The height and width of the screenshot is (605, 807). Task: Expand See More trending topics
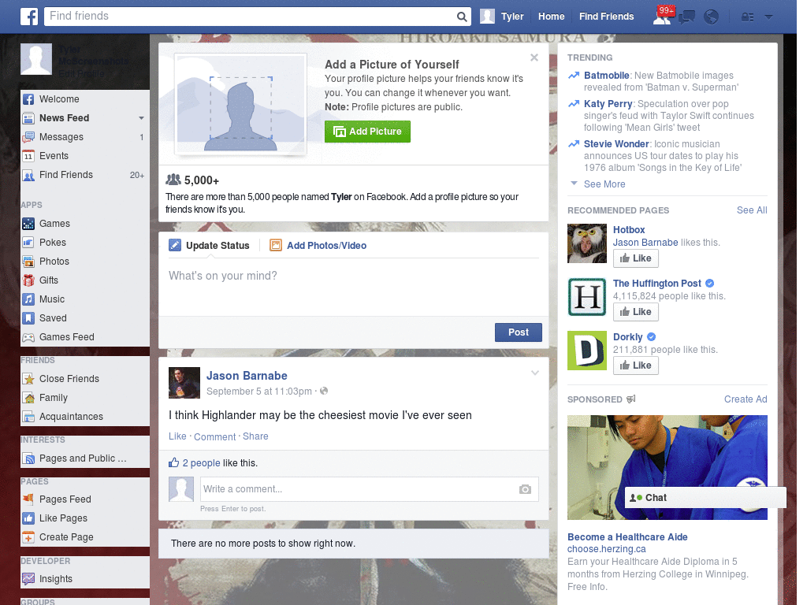(604, 184)
